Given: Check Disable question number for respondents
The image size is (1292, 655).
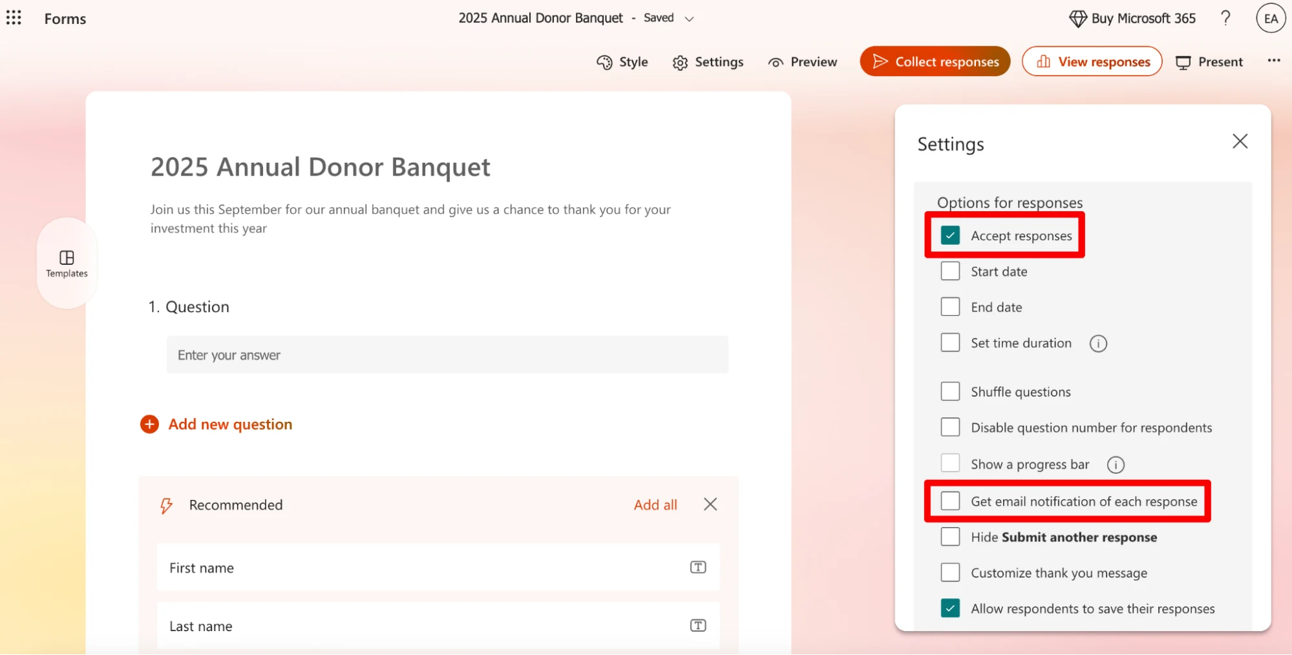Looking at the screenshot, I should [x=950, y=428].
